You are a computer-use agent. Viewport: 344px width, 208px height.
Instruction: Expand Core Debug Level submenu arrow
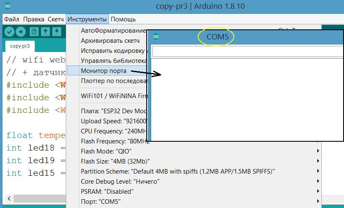tap(318, 181)
